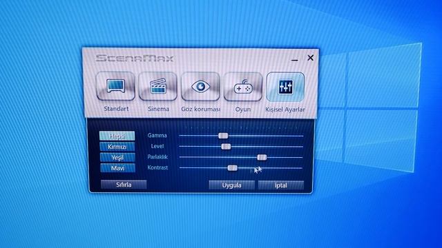The width and height of the screenshot is (442, 248).
Task: Activate Göz koruması eye icon
Action: pyautogui.click(x=200, y=87)
